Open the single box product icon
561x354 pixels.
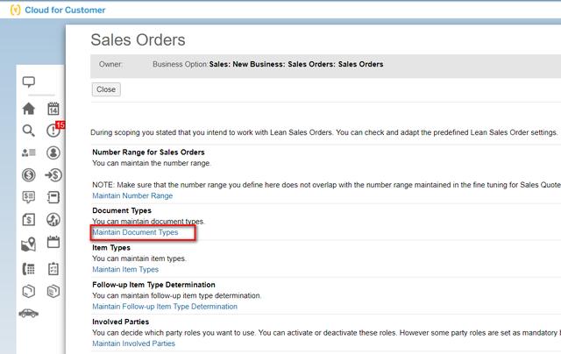[29, 292]
